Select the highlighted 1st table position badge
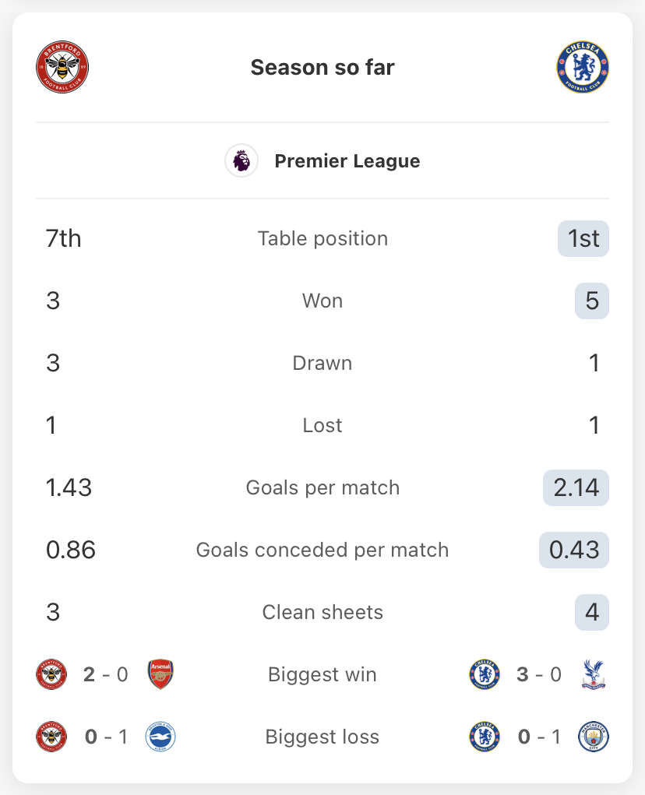Screen dimensions: 645x795 pyautogui.click(x=583, y=238)
